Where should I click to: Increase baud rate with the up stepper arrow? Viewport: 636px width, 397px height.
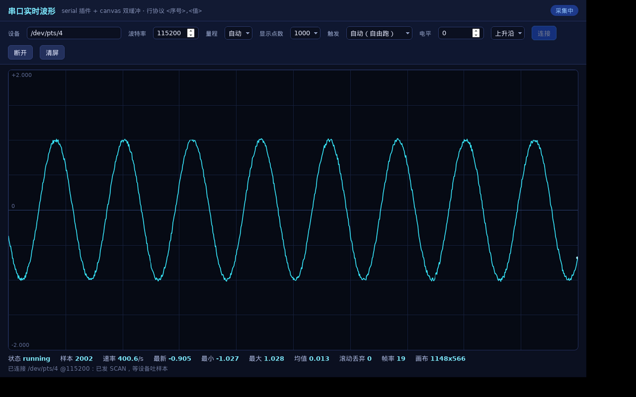pos(191,31)
